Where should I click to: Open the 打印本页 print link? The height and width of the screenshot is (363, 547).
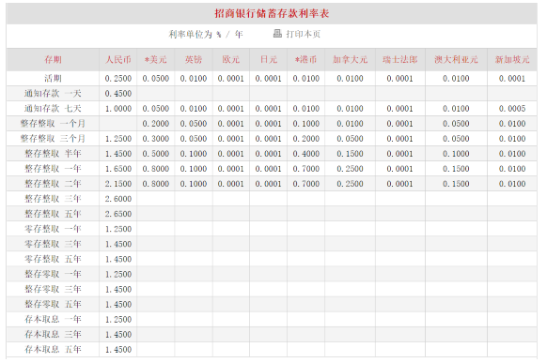pos(304,34)
